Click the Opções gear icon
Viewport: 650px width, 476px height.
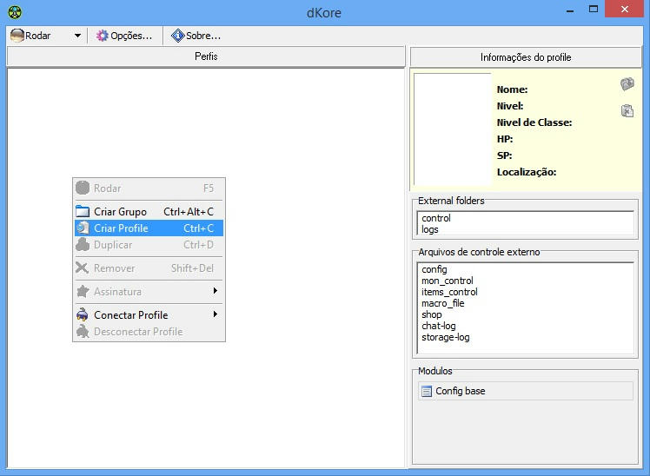point(103,36)
